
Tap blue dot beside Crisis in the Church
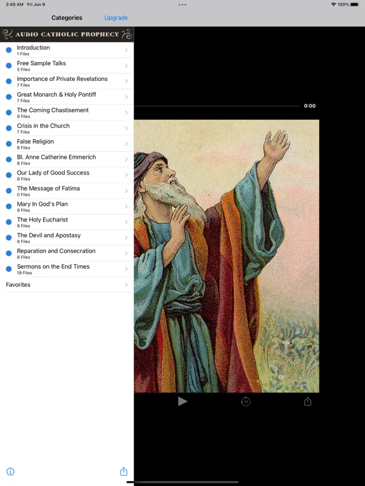[9, 128]
